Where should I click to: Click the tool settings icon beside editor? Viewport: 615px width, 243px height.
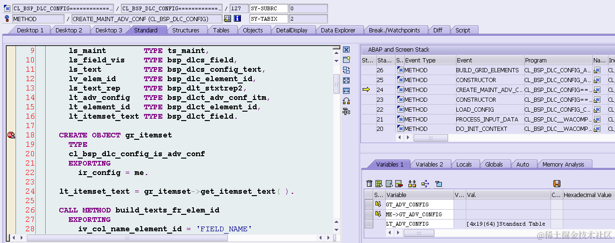point(346,111)
